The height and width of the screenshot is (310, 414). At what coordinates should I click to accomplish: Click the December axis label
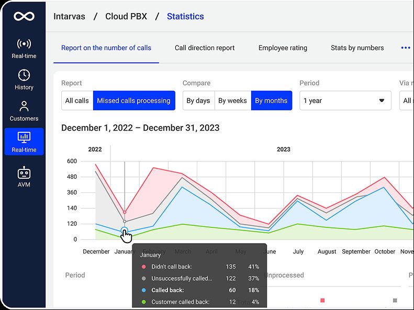(96, 251)
